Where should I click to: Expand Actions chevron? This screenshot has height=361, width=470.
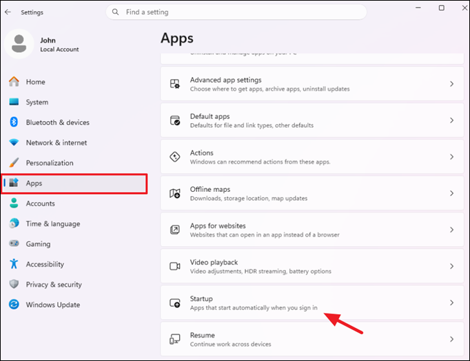[x=451, y=157]
